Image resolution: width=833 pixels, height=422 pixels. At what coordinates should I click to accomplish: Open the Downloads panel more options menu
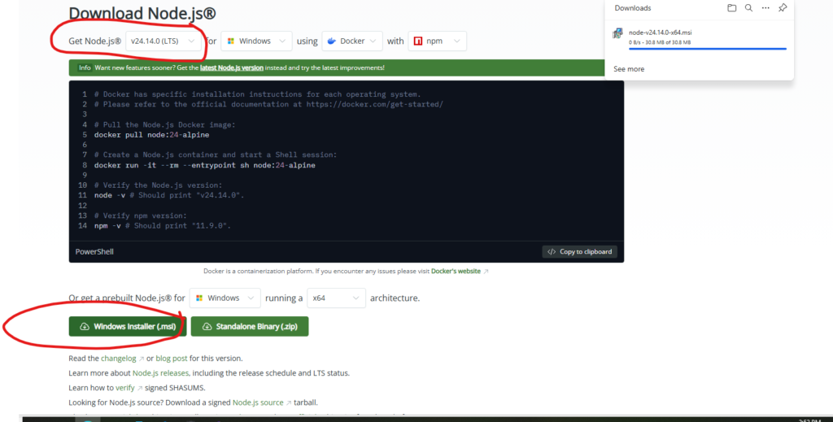click(765, 8)
